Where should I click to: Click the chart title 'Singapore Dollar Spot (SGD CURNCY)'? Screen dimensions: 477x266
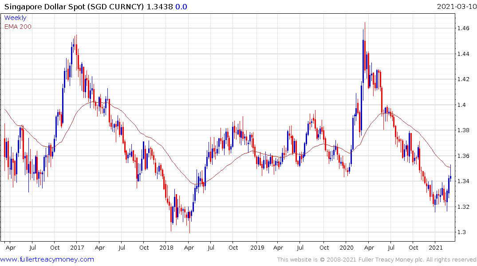pos(74,7)
